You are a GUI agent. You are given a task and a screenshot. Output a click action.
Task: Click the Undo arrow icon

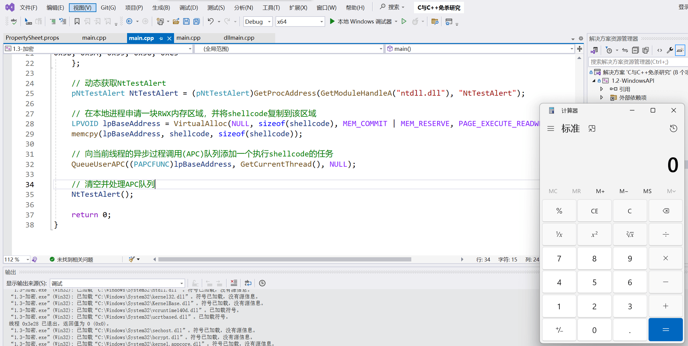tap(210, 21)
